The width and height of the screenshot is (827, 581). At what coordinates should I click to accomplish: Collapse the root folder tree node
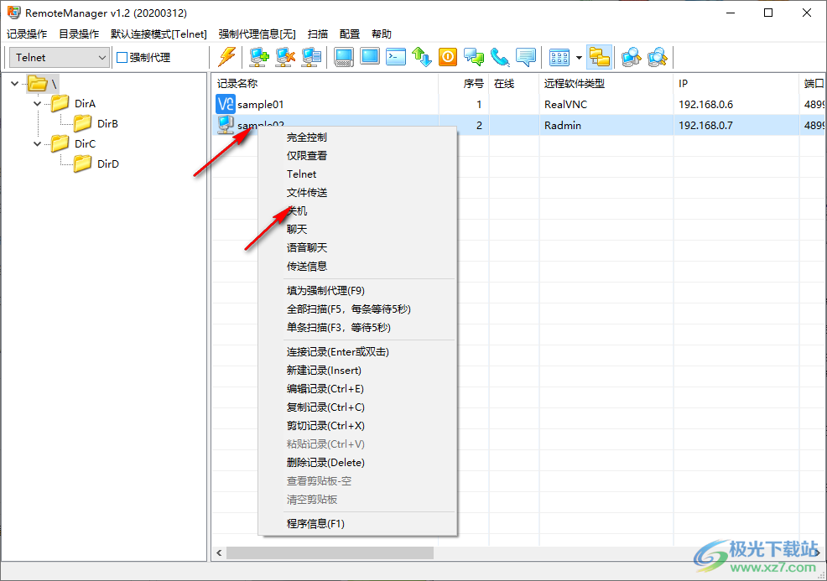[x=15, y=83]
